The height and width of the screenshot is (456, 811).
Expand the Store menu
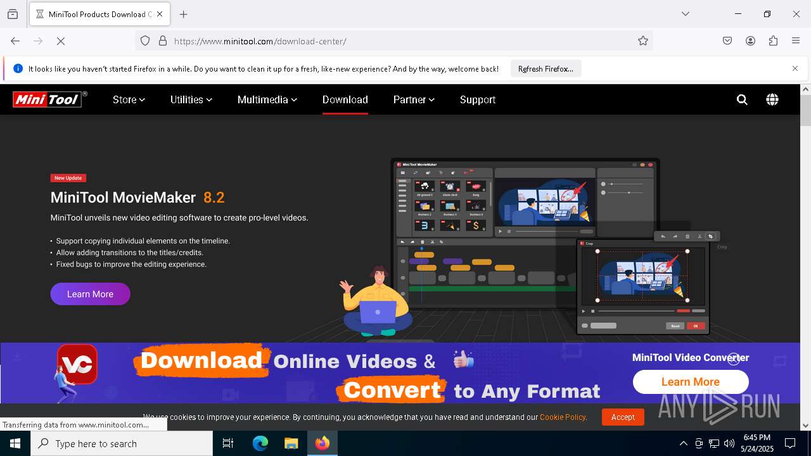coord(129,99)
